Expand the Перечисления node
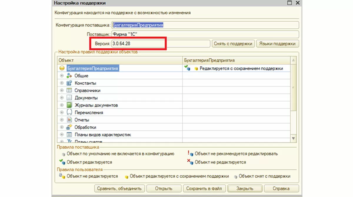This screenshot has width=353, height=197. [62, 112]
